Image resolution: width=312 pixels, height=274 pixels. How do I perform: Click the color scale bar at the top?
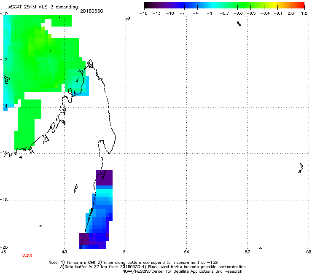224,5
